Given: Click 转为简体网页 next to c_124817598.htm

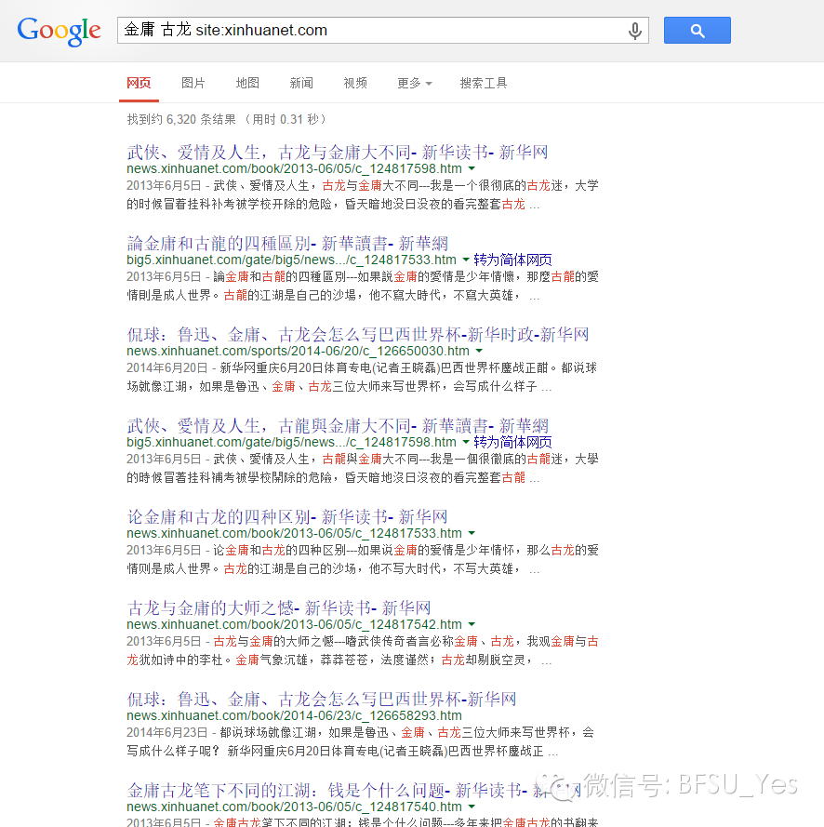Looking at the screenshot, I should click(x=512, y=442).
